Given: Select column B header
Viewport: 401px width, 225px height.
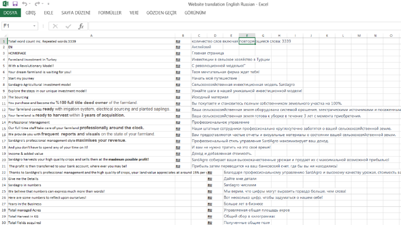Looking at the screenshot, I should [183, 35].
